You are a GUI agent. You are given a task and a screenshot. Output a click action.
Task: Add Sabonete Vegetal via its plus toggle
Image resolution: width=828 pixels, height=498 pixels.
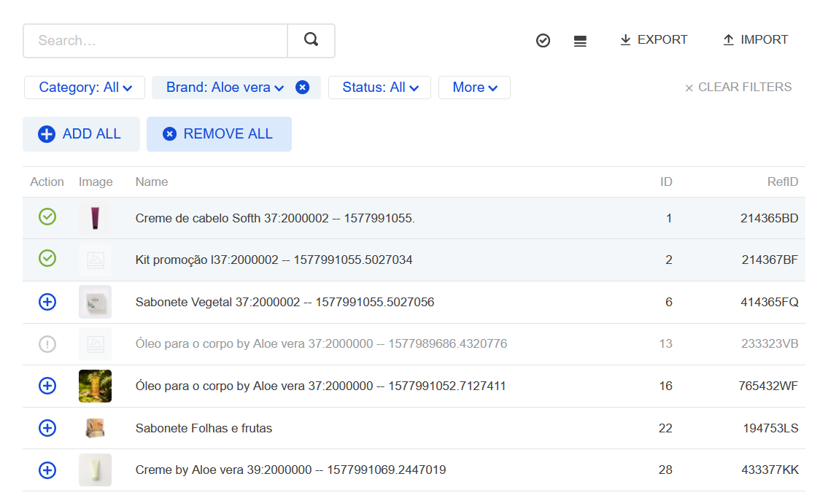[47, 301]
